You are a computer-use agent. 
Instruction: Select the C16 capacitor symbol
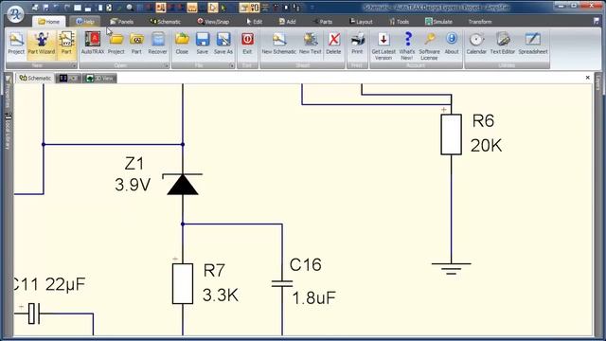282,284
